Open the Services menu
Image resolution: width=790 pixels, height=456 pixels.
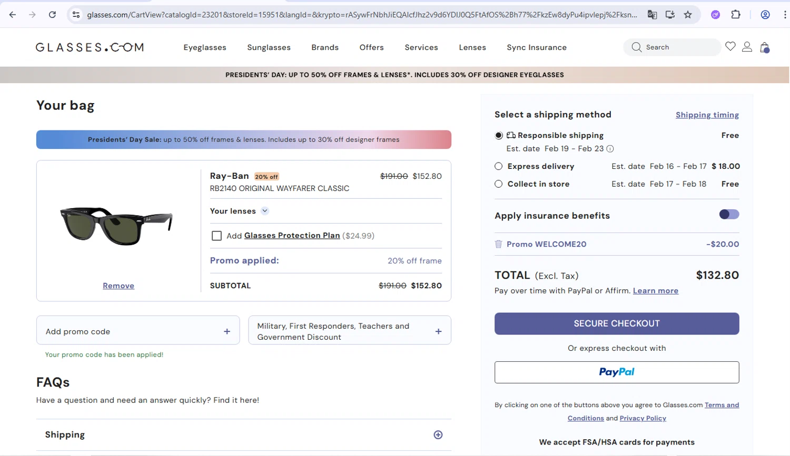tap(421, 47)
